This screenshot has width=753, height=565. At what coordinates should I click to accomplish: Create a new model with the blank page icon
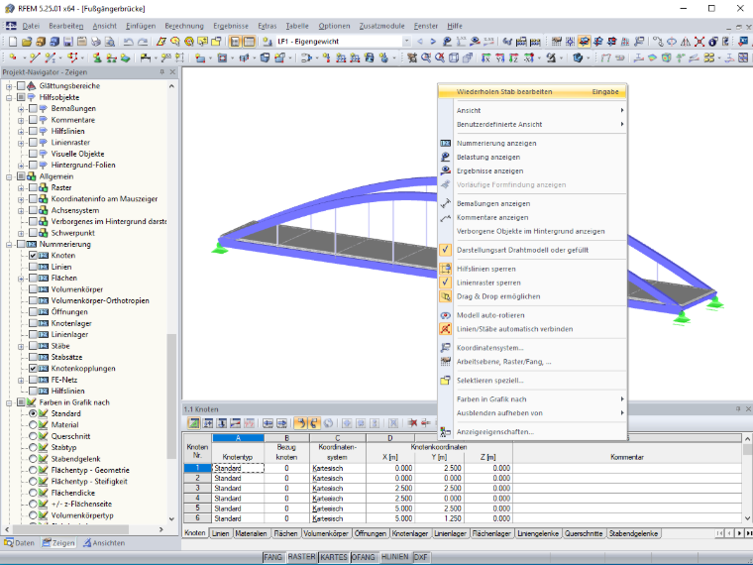pos(13,42)
